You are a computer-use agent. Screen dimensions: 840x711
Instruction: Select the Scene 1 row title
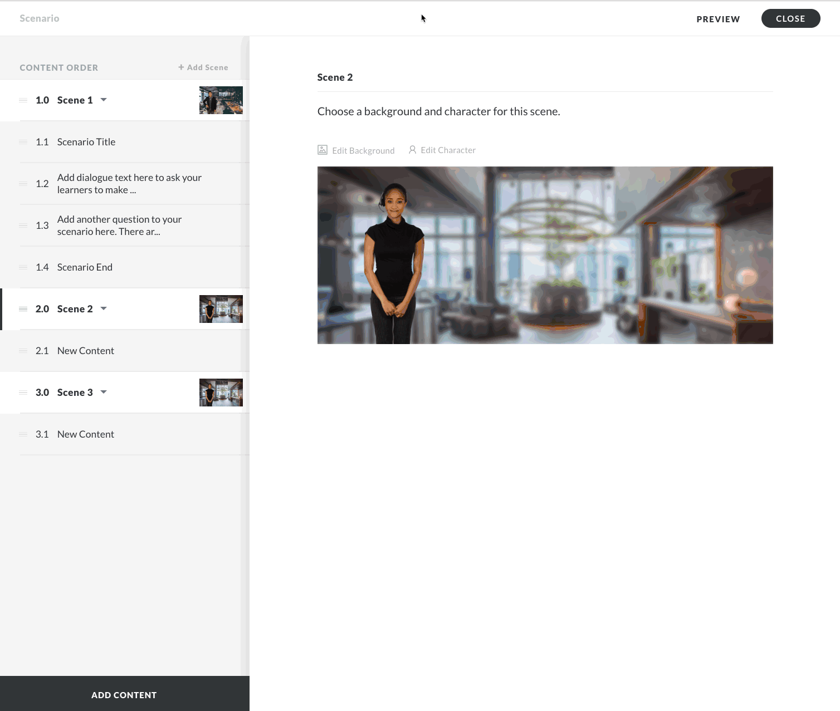[x=75, y=100]
